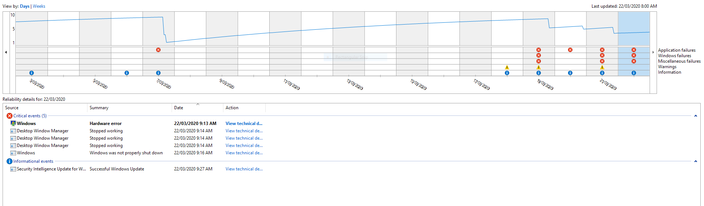Viewport: 704px width, 206px height.
Task: Open the Critical events (5) group header
Action: pyautogui.click(x=30, y=116)
